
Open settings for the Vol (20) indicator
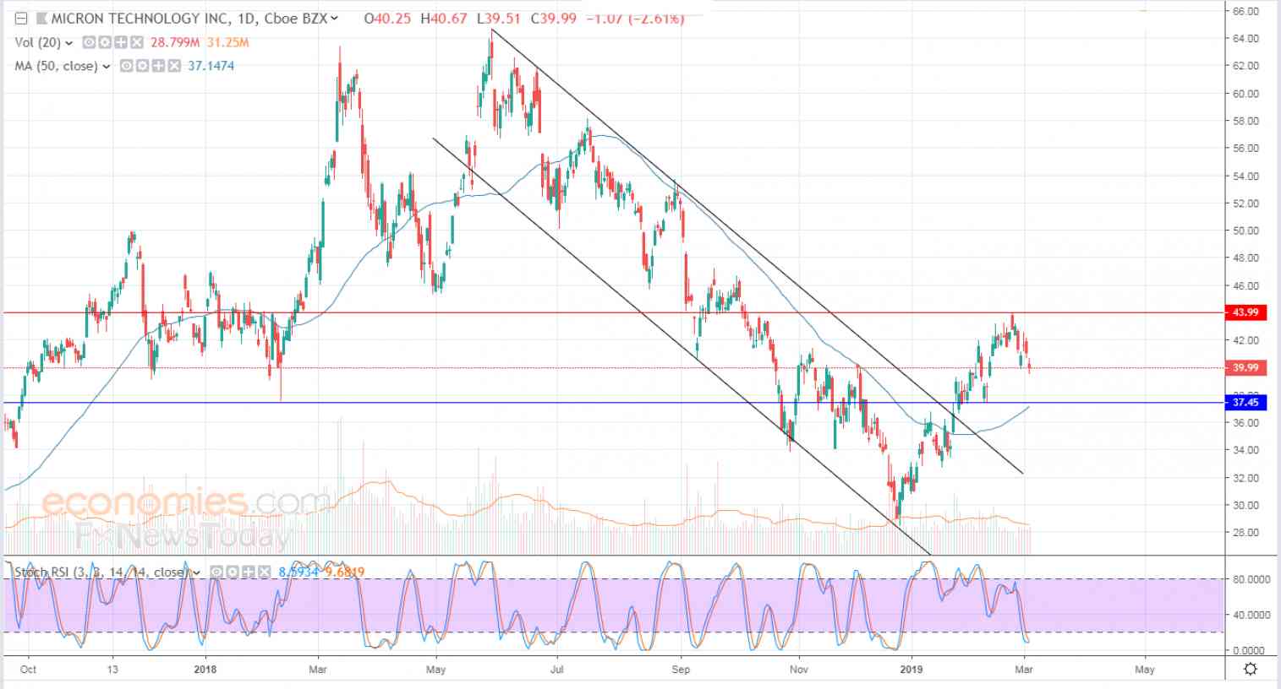coord(103,42)
